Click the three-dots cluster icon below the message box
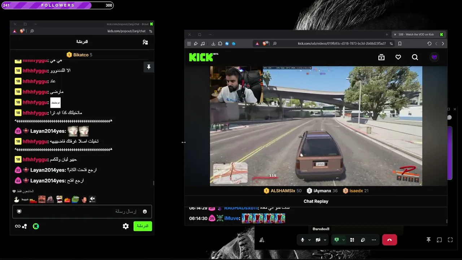This screenshot has width=462, height=260. click(x=25, y=226)
